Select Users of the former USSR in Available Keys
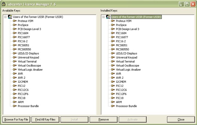Image resolution: width=197 pixels, height=125 pixels. pyautogui.click(x=38, y=17)
